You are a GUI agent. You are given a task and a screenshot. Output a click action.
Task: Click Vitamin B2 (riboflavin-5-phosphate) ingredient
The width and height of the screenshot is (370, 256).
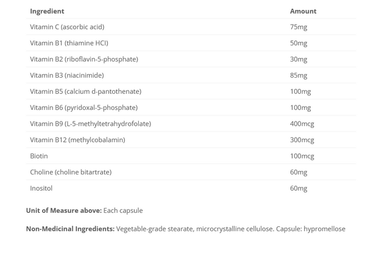pos(84,59)
